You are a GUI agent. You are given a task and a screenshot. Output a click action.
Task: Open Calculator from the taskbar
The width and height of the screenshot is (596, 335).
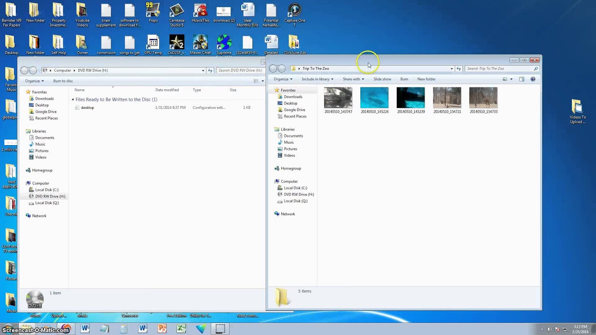[123, 329]
